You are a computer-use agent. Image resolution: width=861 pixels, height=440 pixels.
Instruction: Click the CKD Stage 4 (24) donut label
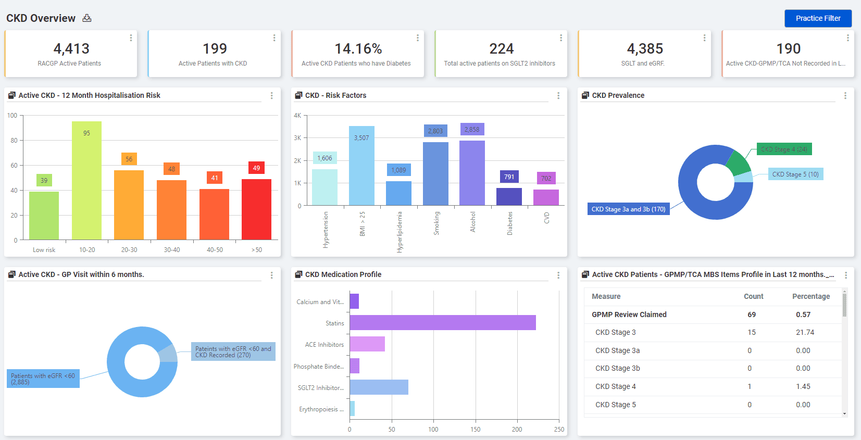coord(783,149)
